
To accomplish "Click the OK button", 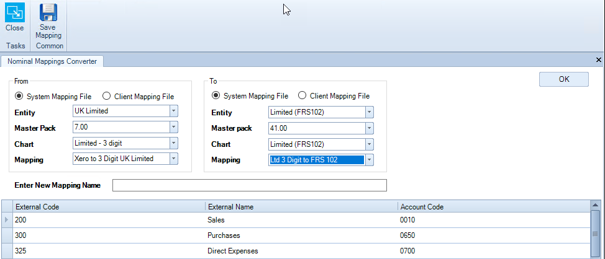I will (x=564, y=79).
